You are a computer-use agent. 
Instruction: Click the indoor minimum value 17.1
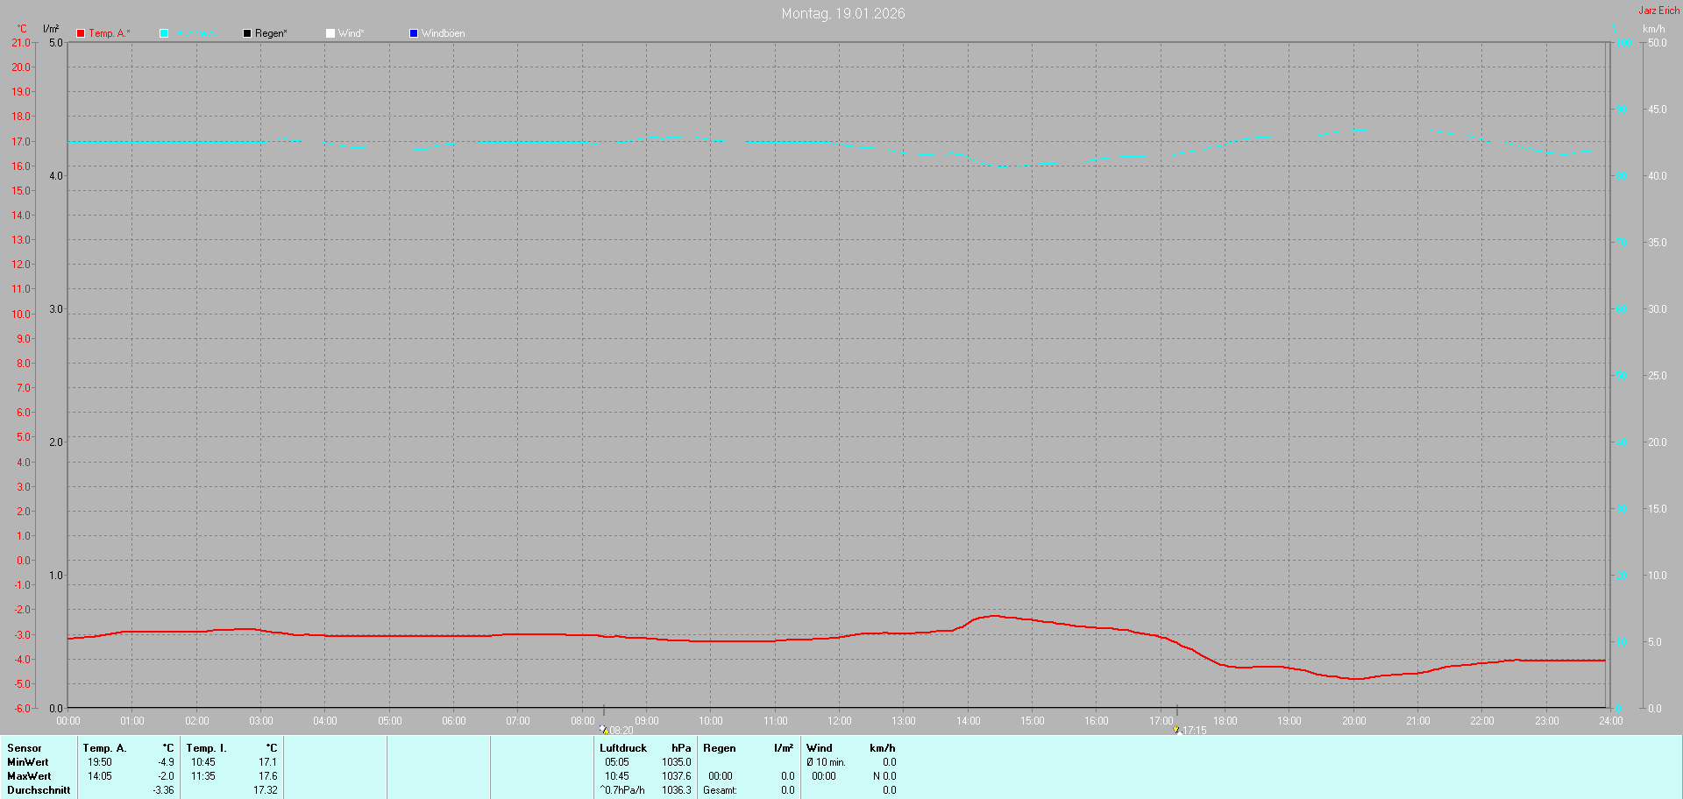pos(267,762)
